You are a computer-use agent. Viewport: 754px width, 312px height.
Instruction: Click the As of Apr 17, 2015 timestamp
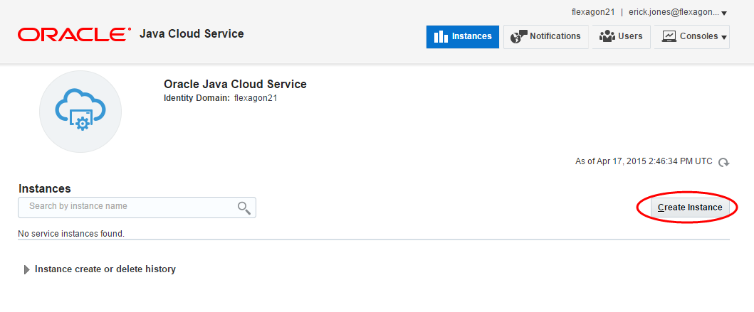click(644, 162)
